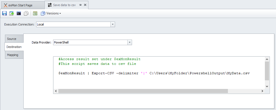The image size is (276, 110).
Task: Click the copy documents icon
Action: pyautogui.click(x=26, y=13)
